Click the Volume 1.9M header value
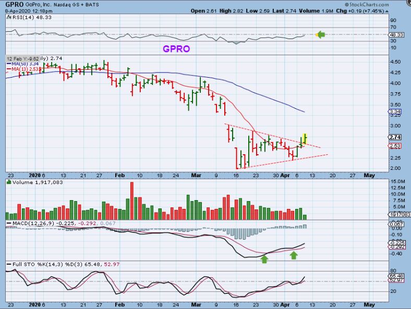 316,11
